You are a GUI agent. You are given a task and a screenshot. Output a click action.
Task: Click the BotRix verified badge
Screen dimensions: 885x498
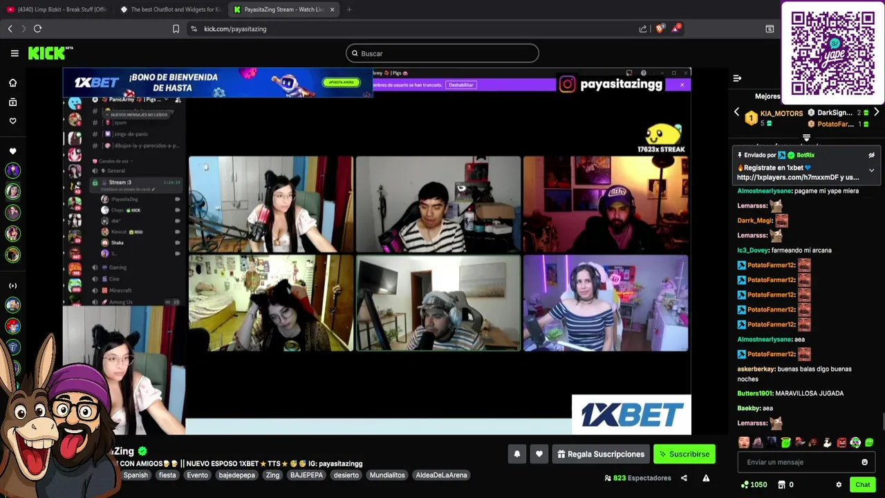(x=791, y=156)
